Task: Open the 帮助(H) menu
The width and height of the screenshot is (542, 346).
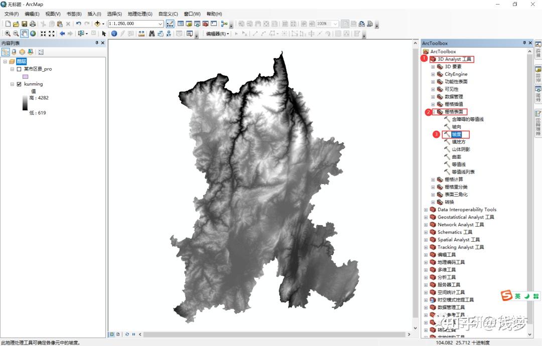Action: point(214,14)
